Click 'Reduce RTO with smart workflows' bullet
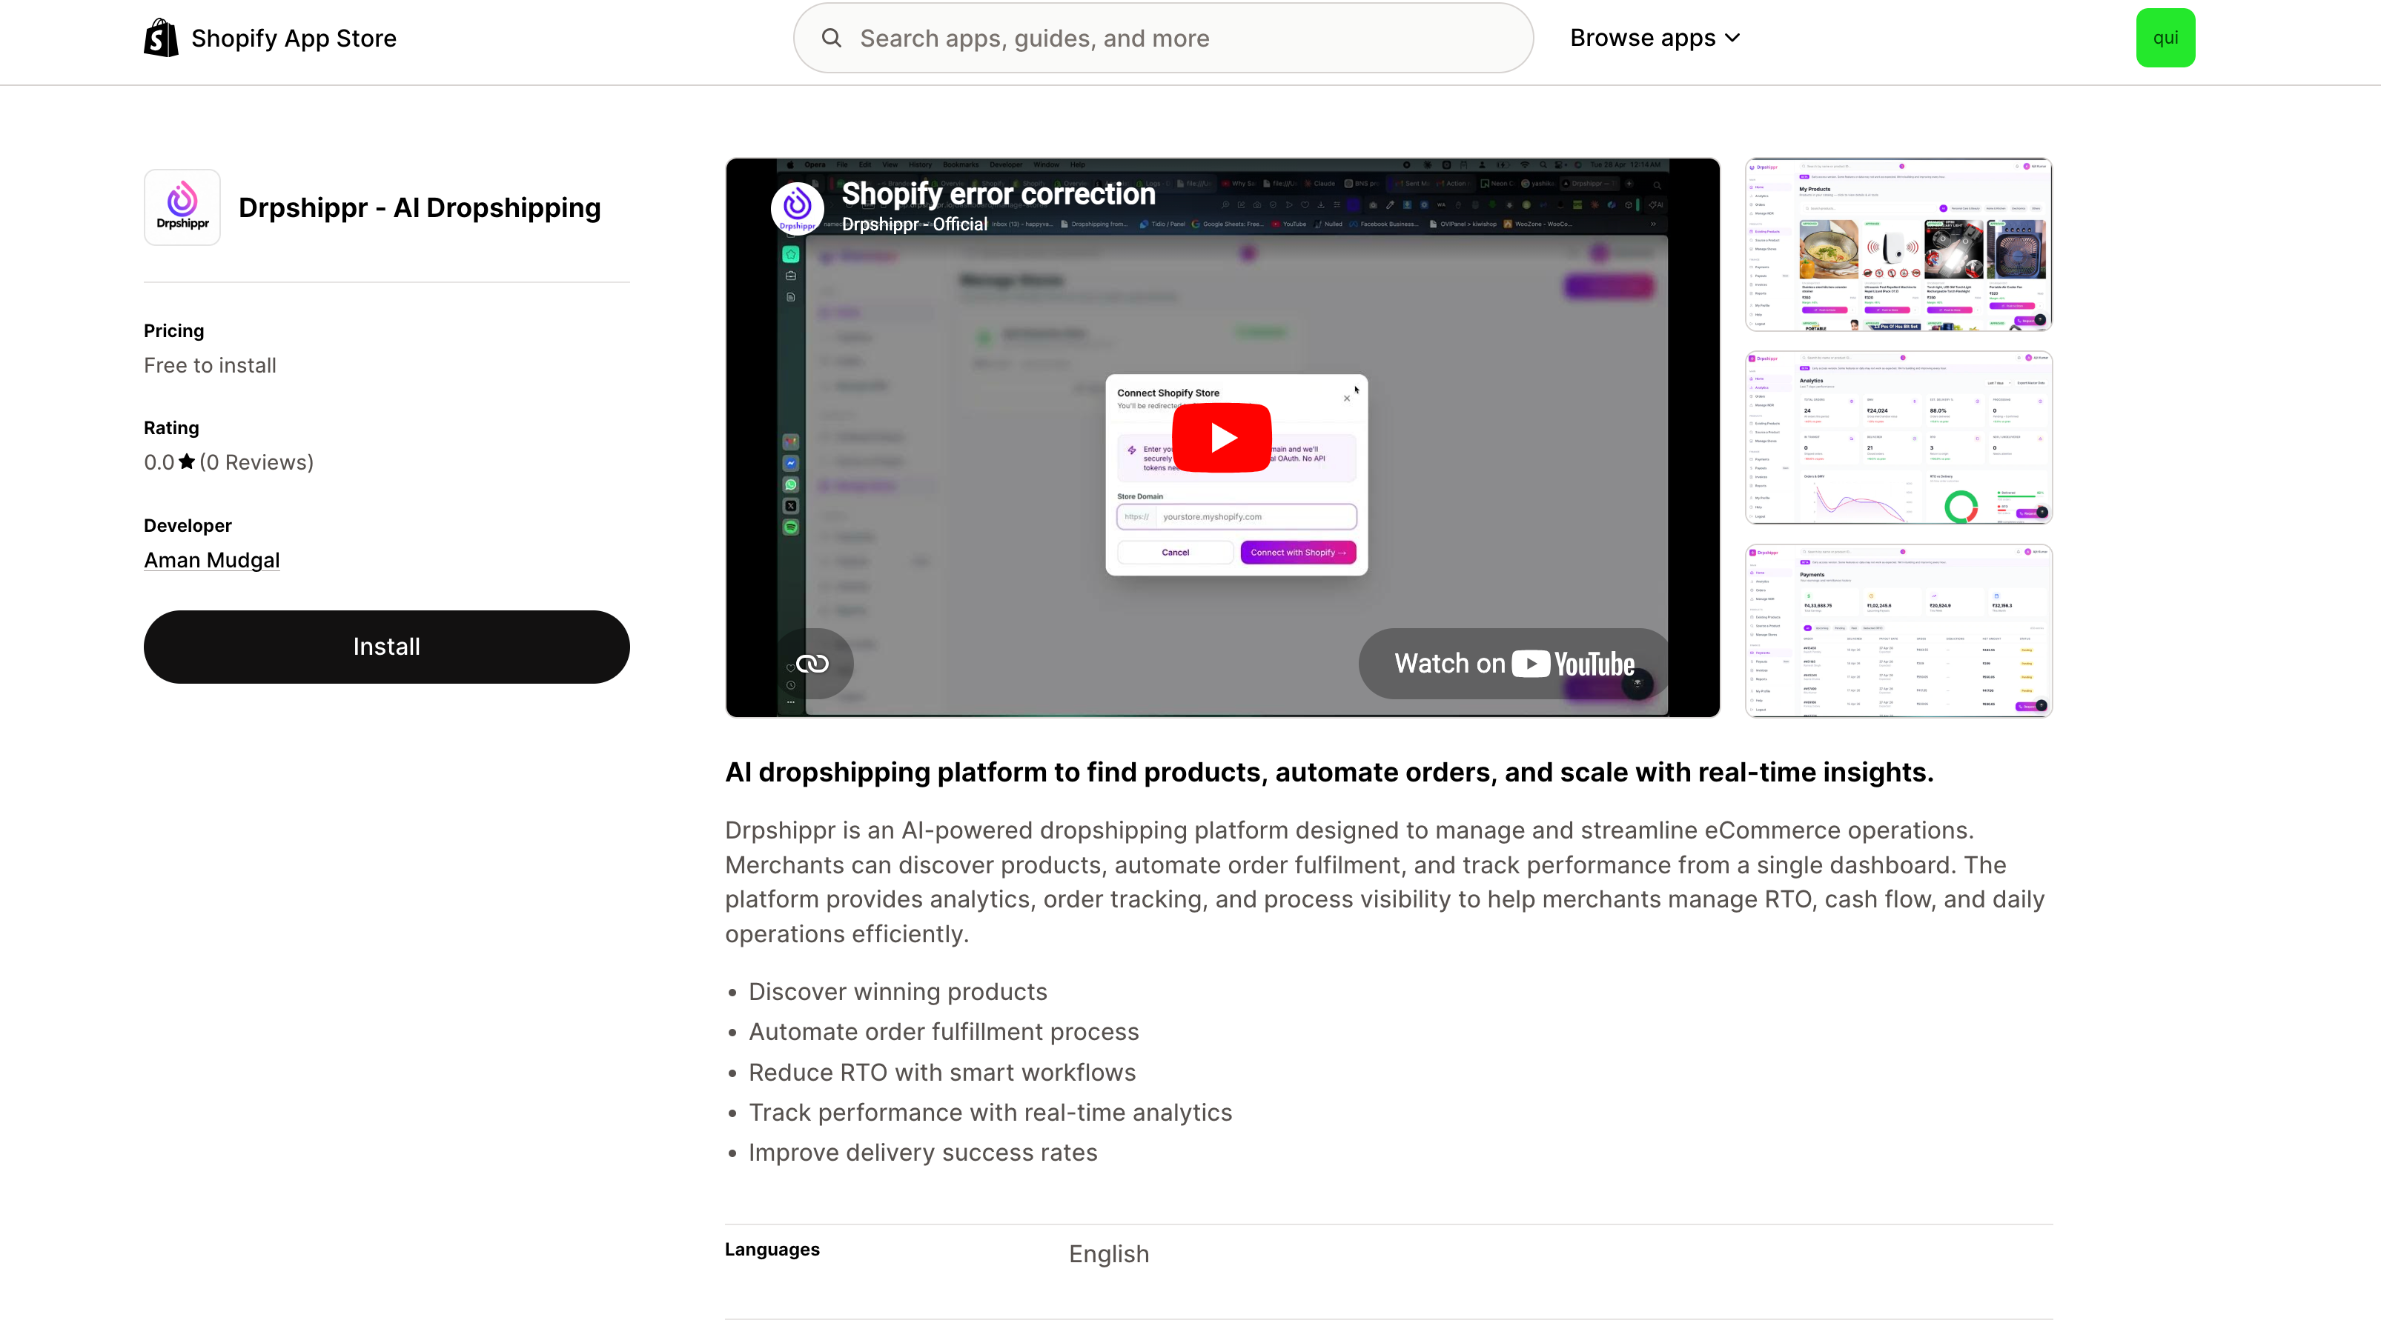The height and width of the screenshot is (1320, 2381). coord(942,1072)
